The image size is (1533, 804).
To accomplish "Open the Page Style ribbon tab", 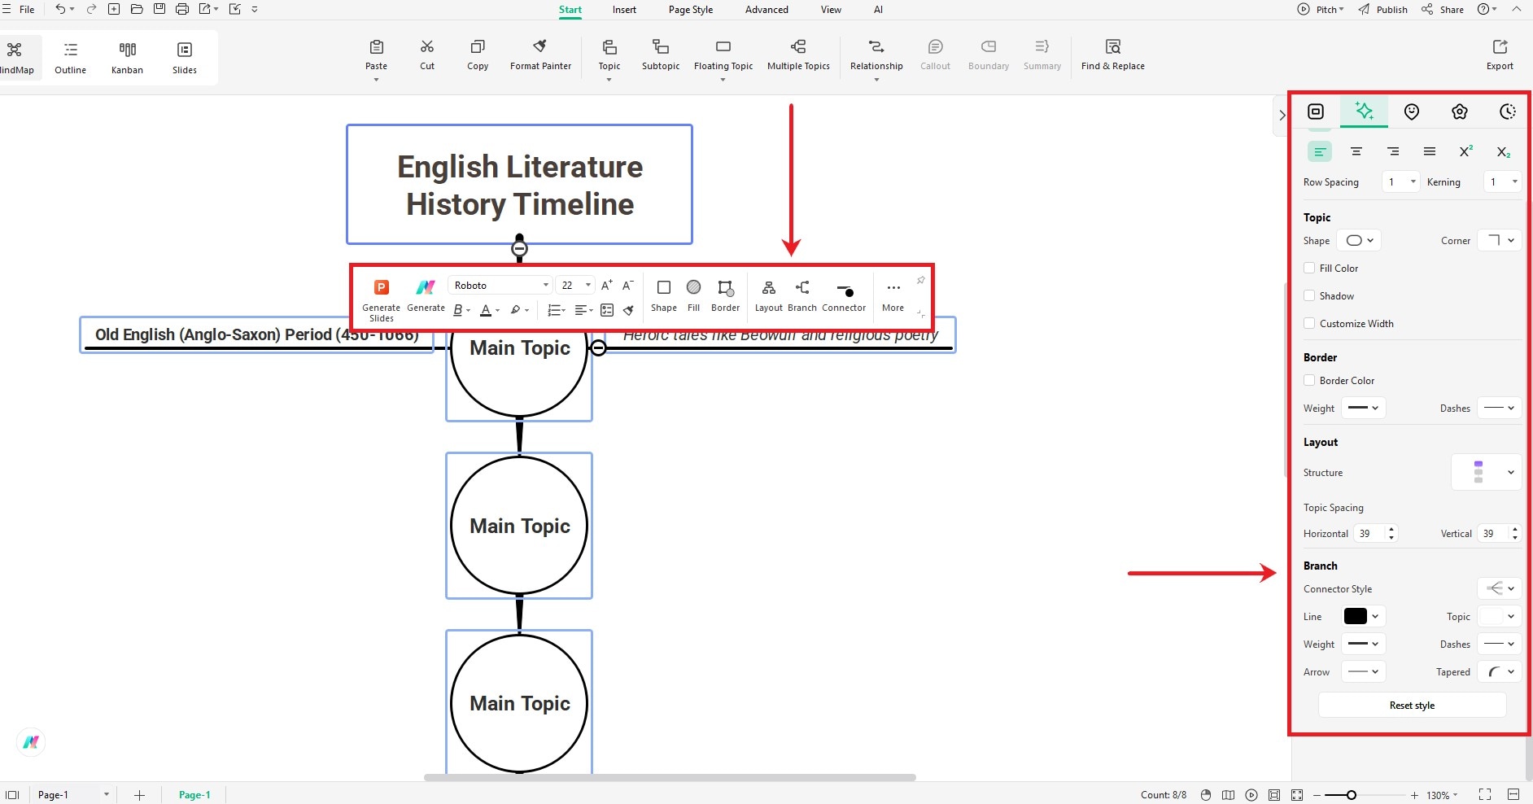I will pyautogui.click(x=690, y=10).
